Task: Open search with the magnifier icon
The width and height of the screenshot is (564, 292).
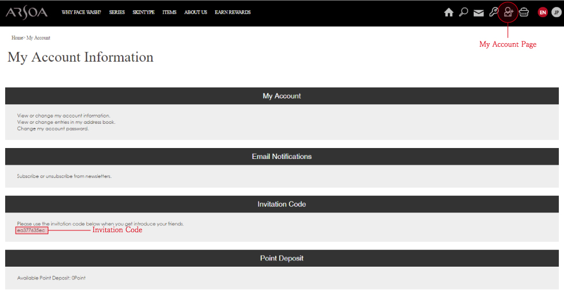Action: pyautogui.click(x=463, y=12)
